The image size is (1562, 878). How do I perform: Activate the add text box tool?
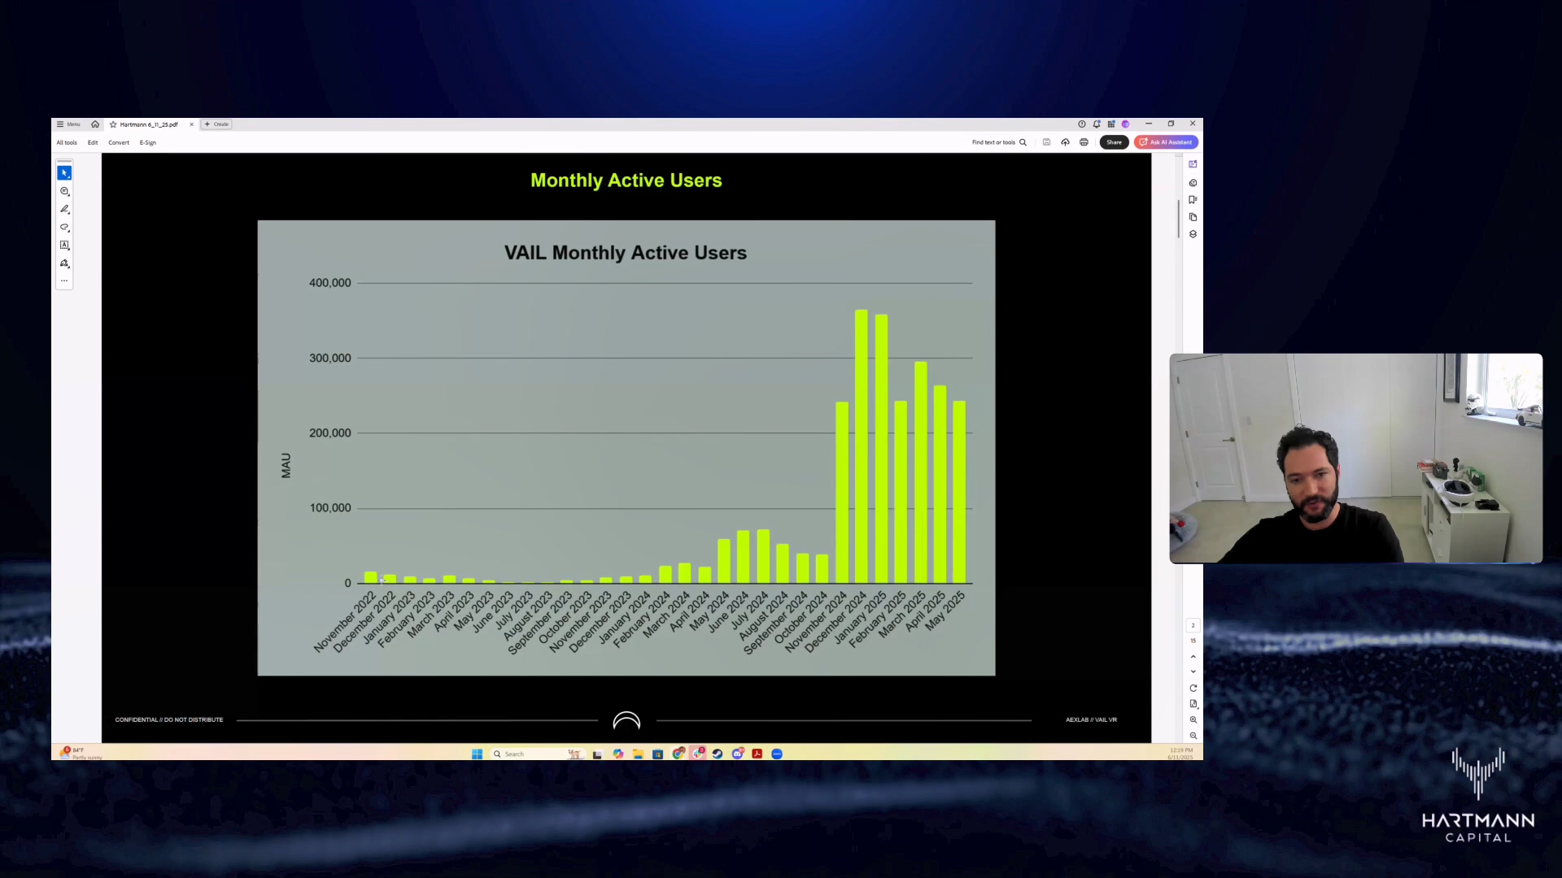pyautogui.click(x=64, y=245)
